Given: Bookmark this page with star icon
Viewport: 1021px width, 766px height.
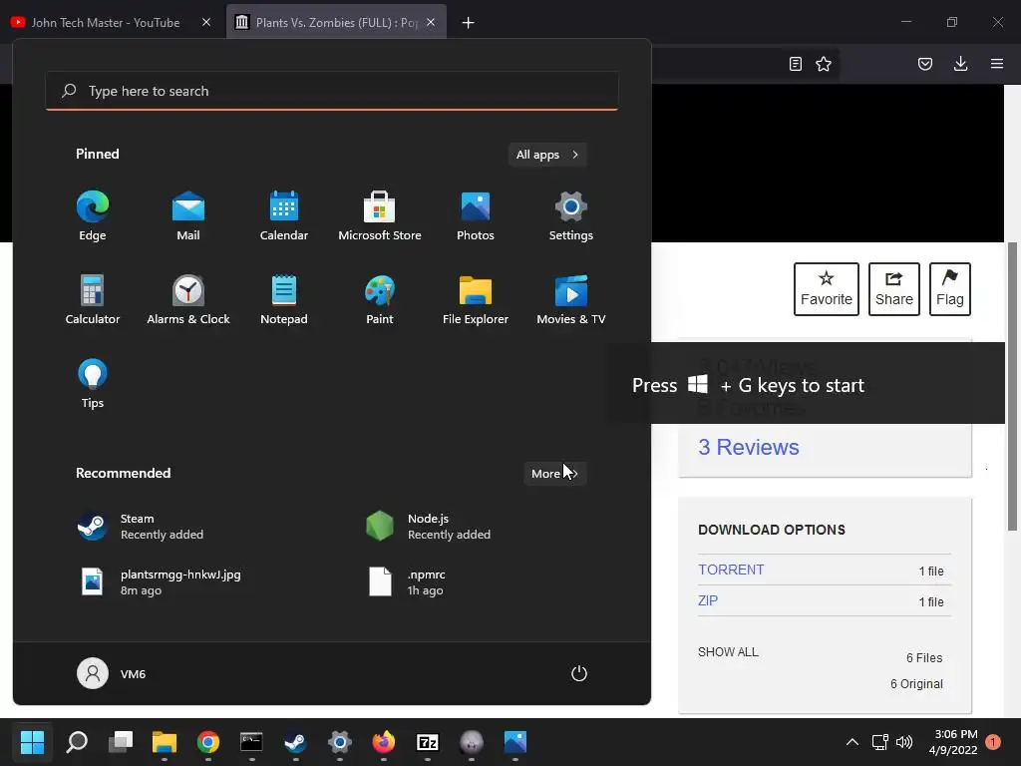Looking at the screenshot, I should click(x=824, y=64).
